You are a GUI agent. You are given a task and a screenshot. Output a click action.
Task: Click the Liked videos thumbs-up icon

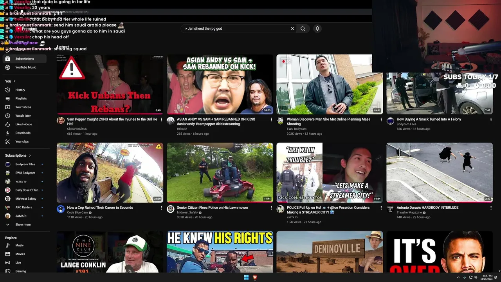(7, 125)
